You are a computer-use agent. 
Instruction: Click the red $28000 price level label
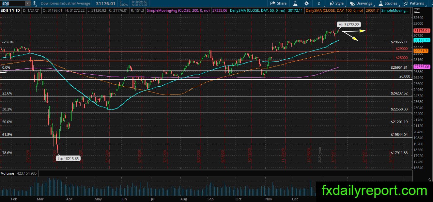pyautogui.click(x=402, y=58)
